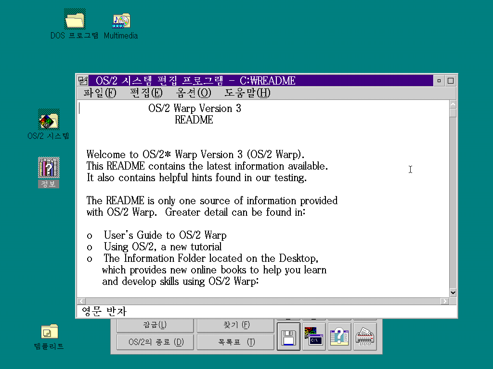Open the 옵션(O) menu
This screenshot has height=369, width=493.
coord(194,93)
